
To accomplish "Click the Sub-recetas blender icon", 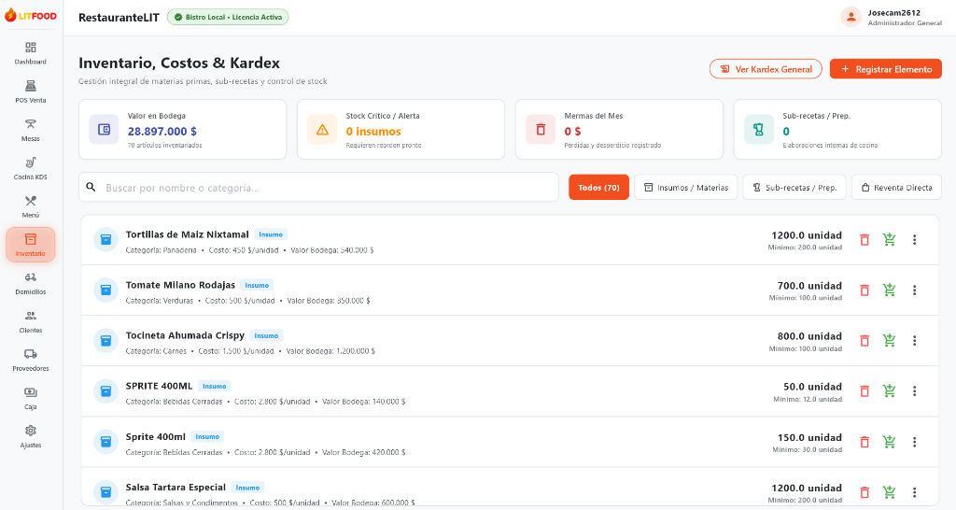I will pyautogui.click(x=758, y=129).
